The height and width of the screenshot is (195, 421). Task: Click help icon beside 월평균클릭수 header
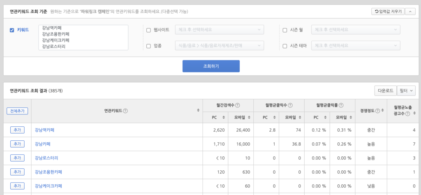point(290,105)
